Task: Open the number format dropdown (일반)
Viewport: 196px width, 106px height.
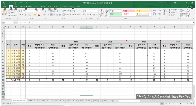Action: 97,11
